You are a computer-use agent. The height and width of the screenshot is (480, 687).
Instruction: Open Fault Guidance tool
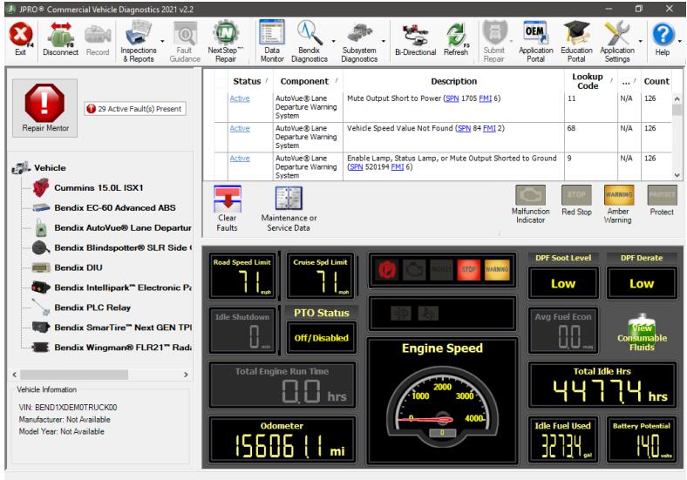pos(185,42)
